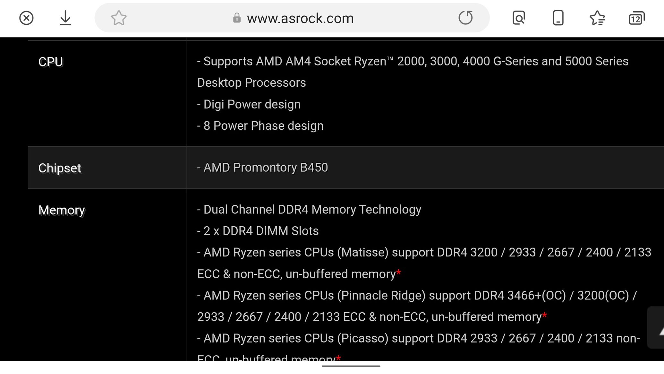Screen dimensions: 664x374
Task: Tap the stop loading X icon
Action: point(26,18)
